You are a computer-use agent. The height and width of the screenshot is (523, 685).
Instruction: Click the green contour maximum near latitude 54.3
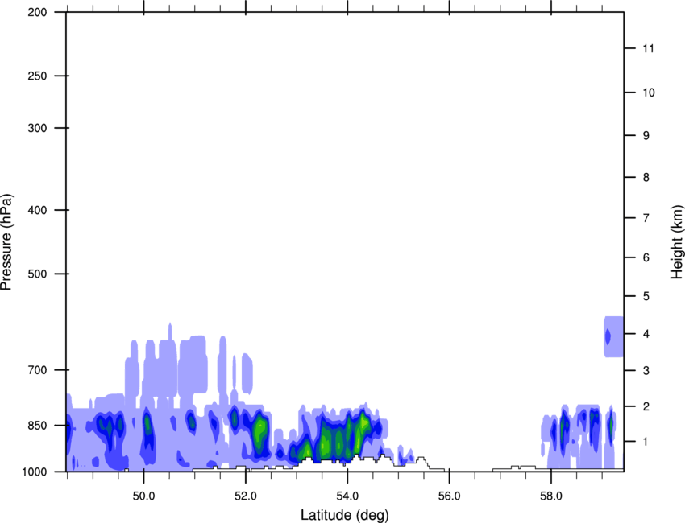[x=363, y=422]
